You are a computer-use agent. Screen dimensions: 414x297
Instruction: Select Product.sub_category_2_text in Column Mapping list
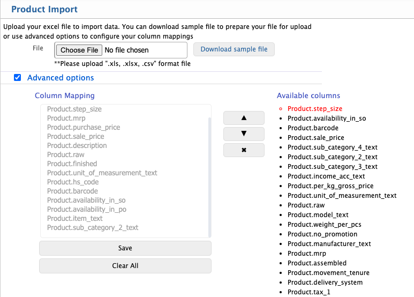(93, 227)
